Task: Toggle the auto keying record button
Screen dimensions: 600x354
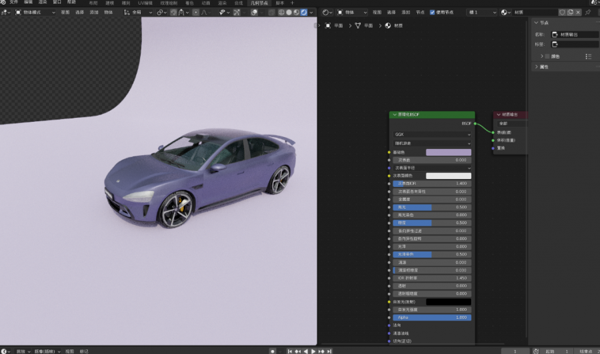Action: (273, 351)
